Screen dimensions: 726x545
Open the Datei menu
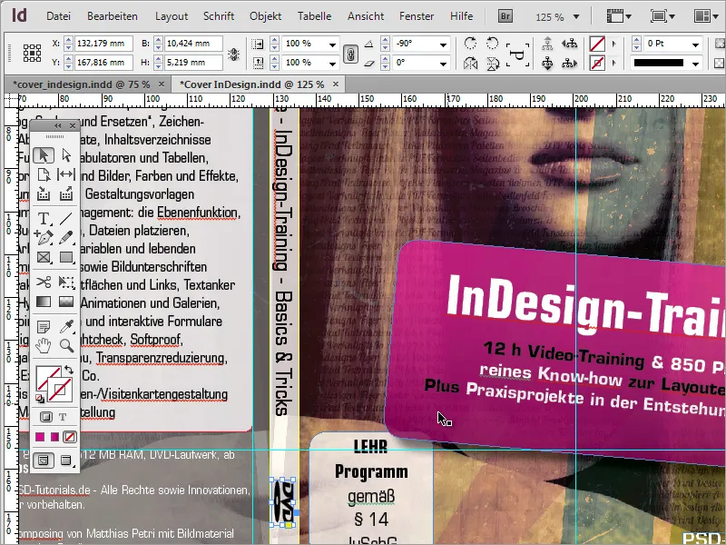tap(58, 16)
